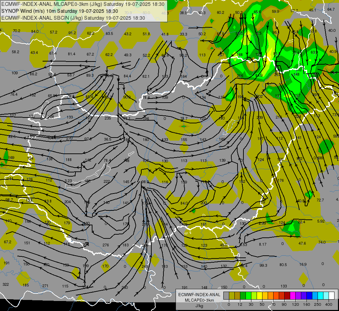Click the legend scale label '90'
This screenshot has height=311, width=339.
(284, 304)
